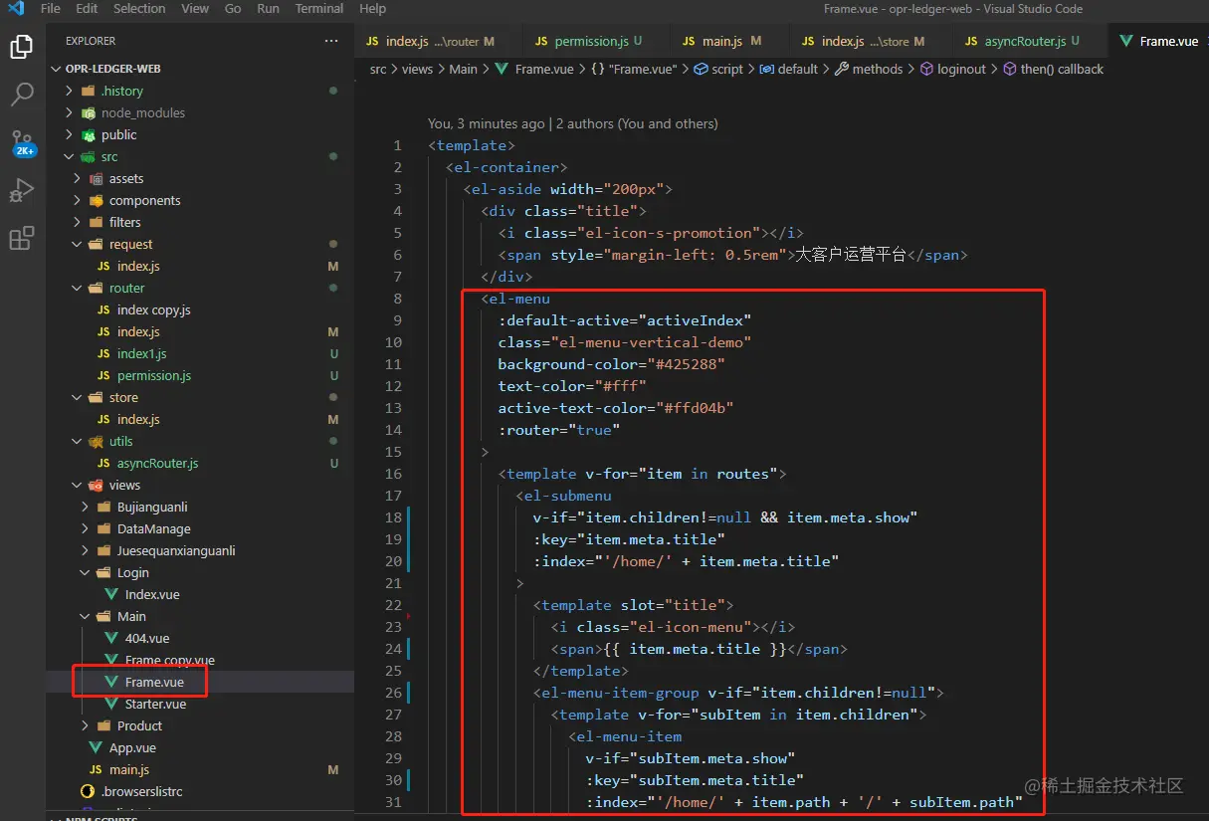The image size is (1209, 821).
Task: Open the Extensions view
Action: point(22,238)
